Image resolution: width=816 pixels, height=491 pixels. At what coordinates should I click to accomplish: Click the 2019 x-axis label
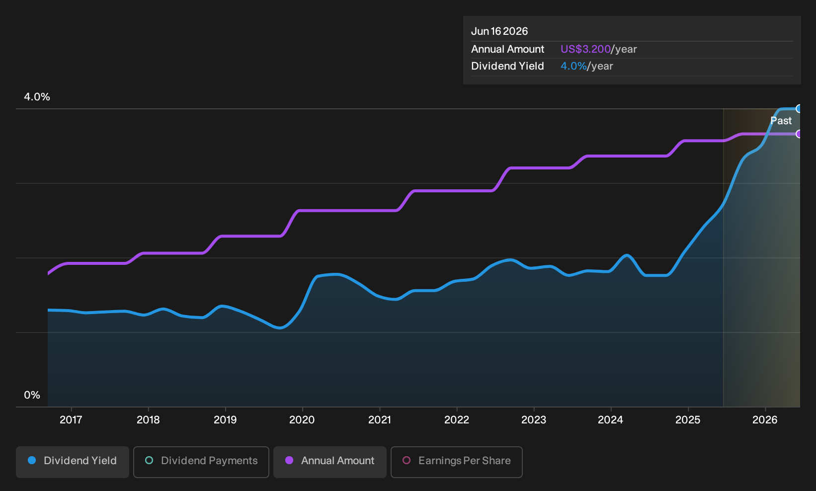pyautogui.click(x=225, y=420)
